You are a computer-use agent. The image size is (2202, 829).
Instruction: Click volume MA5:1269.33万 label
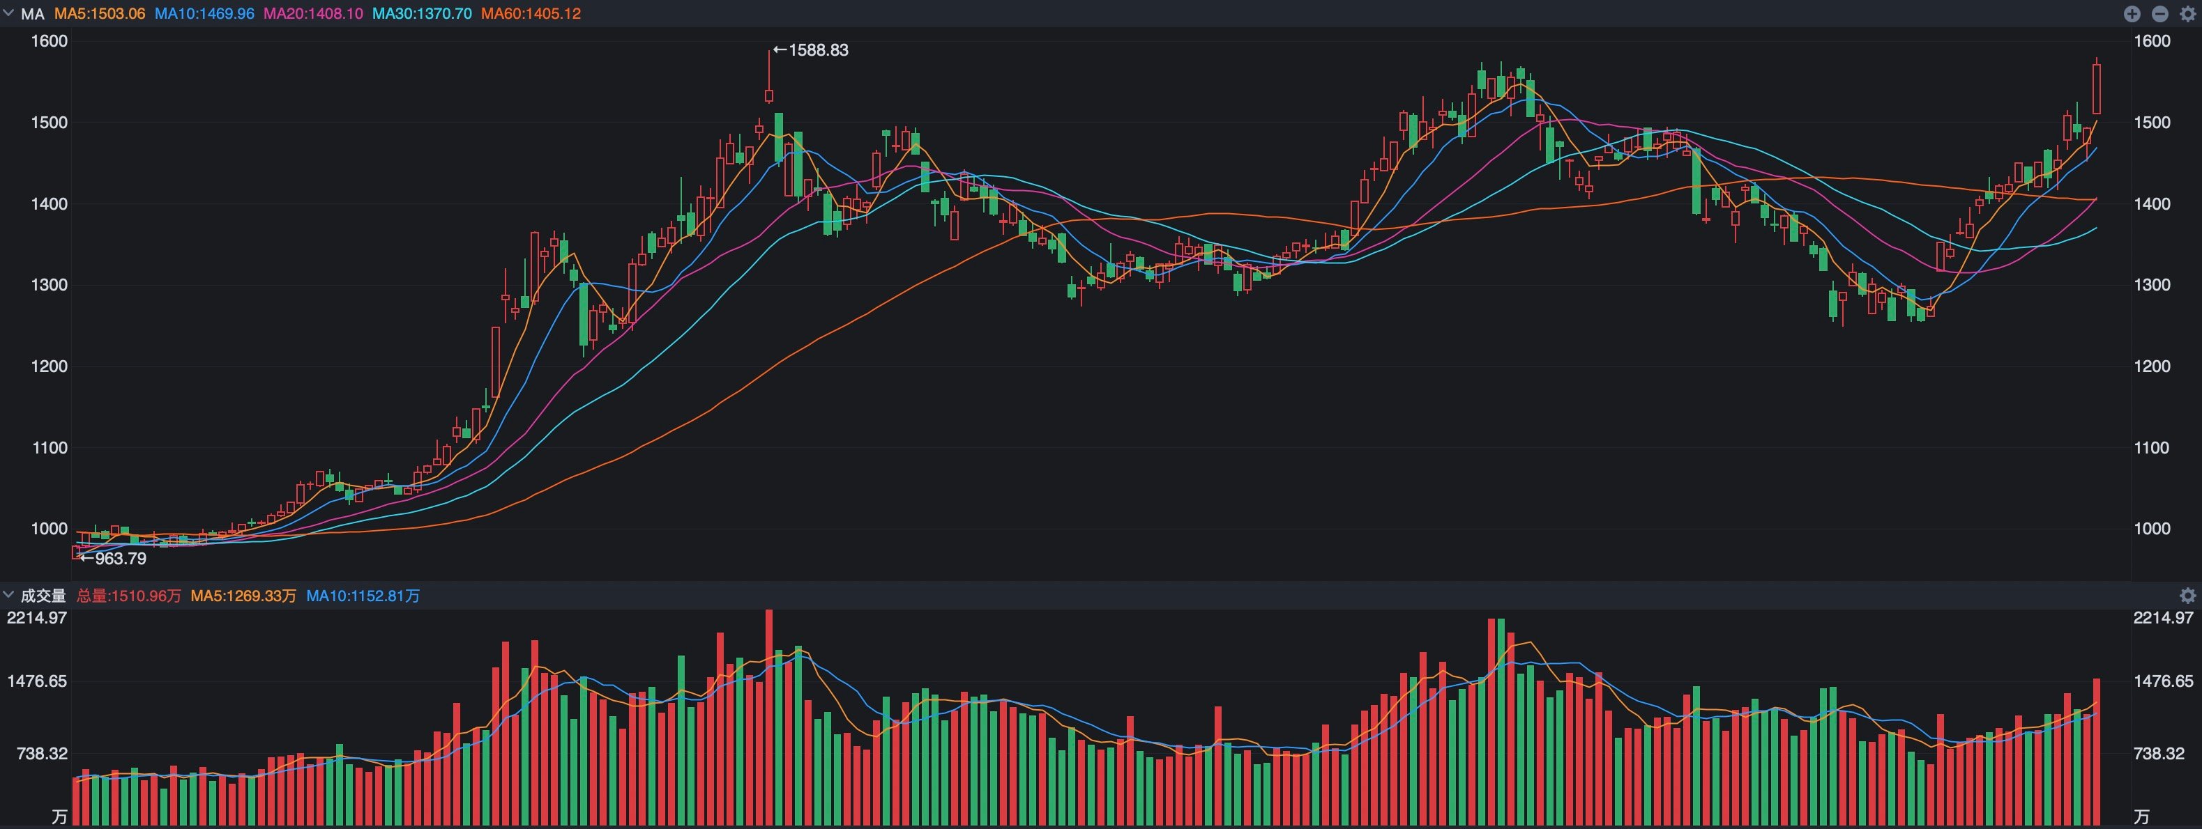point(243,595)
